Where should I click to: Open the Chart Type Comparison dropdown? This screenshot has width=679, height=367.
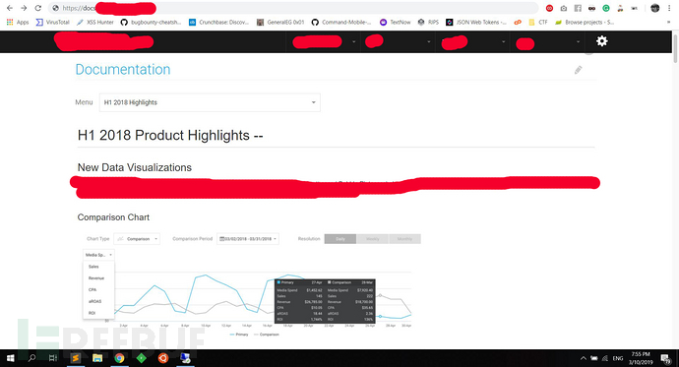[137, 239]
